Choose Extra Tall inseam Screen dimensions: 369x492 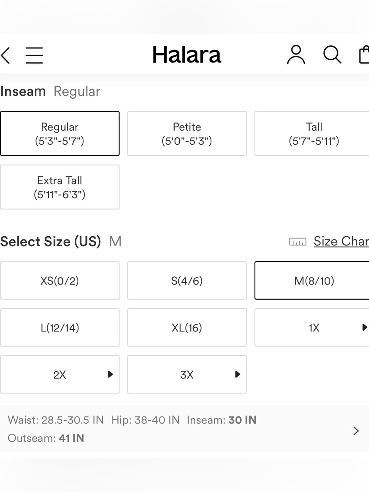pyautogui.click(x=60, y=187)
